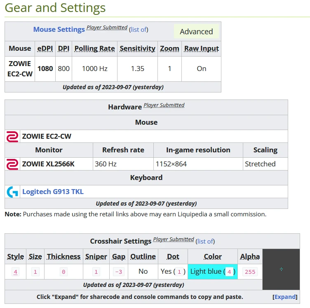This screenshot has width=310, height=308.
Task: Click the Player Submitted label beside Hardware
Action: [164, 105]
